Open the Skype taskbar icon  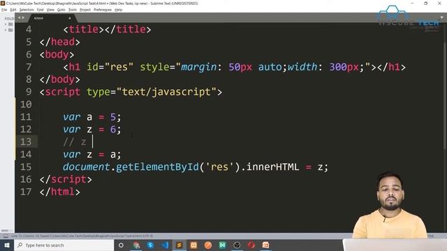pyautogui.click(x=151, y=245)
